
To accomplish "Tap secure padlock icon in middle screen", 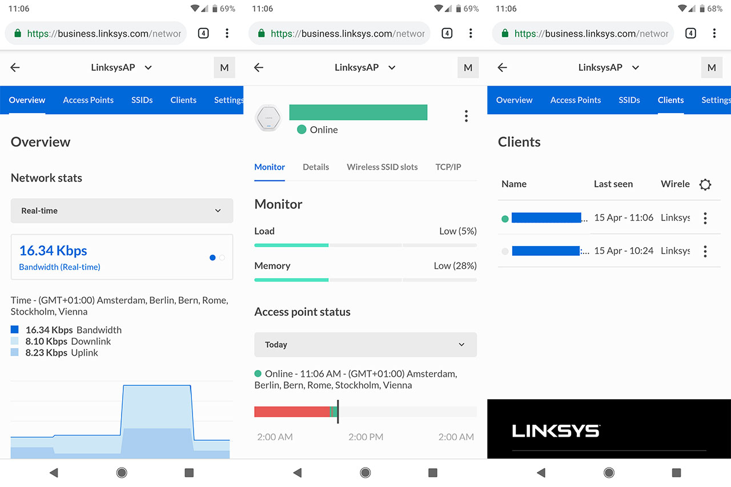I will coord(261,33).
